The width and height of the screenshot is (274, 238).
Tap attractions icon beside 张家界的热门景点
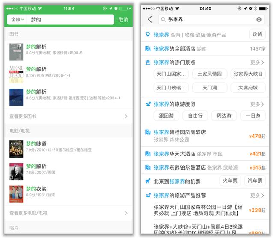click(x=148, y=62)
